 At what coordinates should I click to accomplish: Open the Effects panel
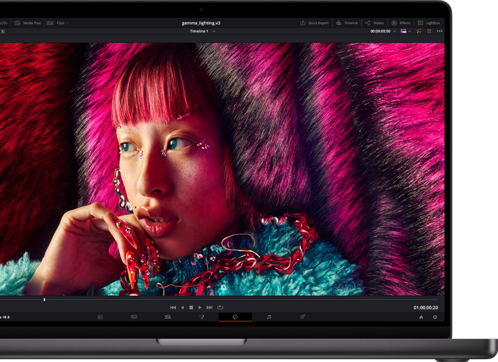(x=401, y=23)
